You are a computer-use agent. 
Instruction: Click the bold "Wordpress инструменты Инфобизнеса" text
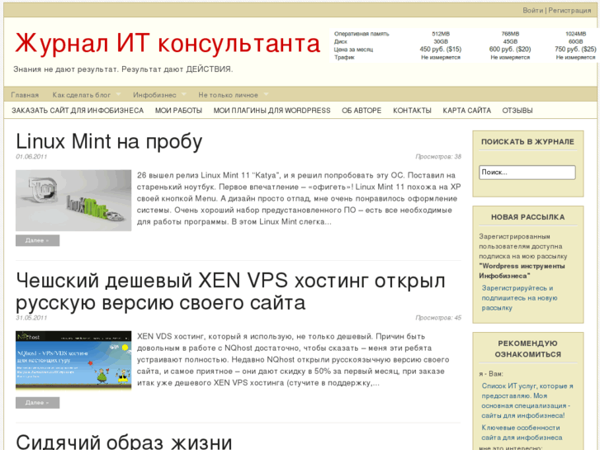coord(522,271)
